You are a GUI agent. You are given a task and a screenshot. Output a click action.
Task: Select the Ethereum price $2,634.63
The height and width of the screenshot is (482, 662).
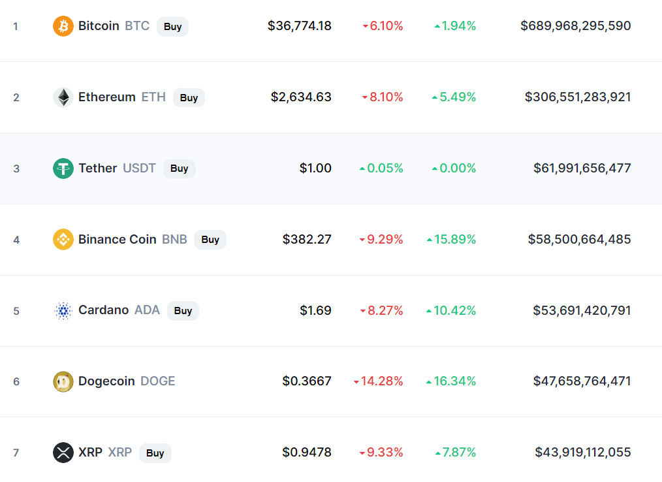point(301,97)
